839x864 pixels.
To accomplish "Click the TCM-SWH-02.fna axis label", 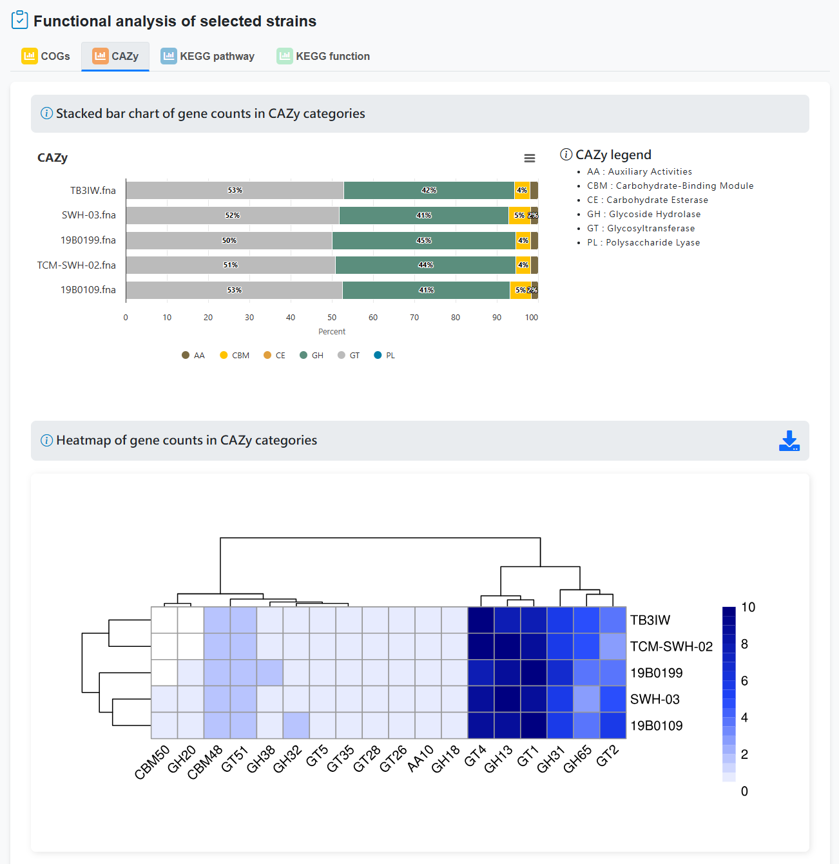I will coord(77,265).
